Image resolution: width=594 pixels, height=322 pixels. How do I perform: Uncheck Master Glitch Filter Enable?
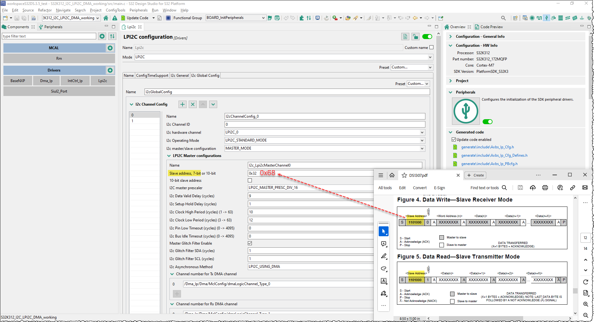[x=250, y=243]
